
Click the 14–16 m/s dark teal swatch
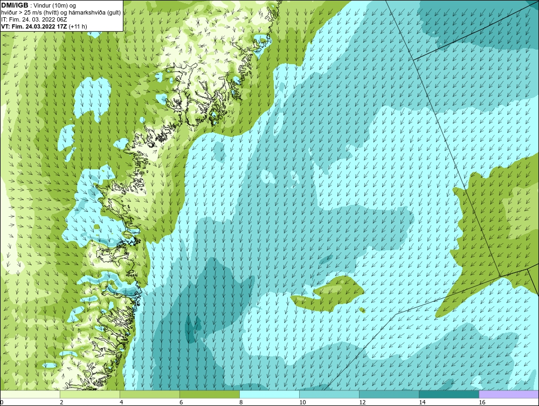(449, 394)
